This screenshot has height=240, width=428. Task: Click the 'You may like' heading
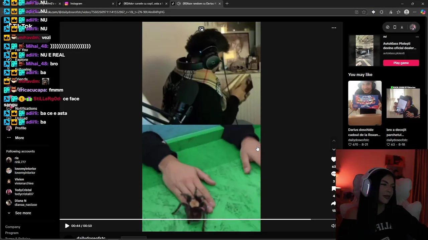pos(360,75)
